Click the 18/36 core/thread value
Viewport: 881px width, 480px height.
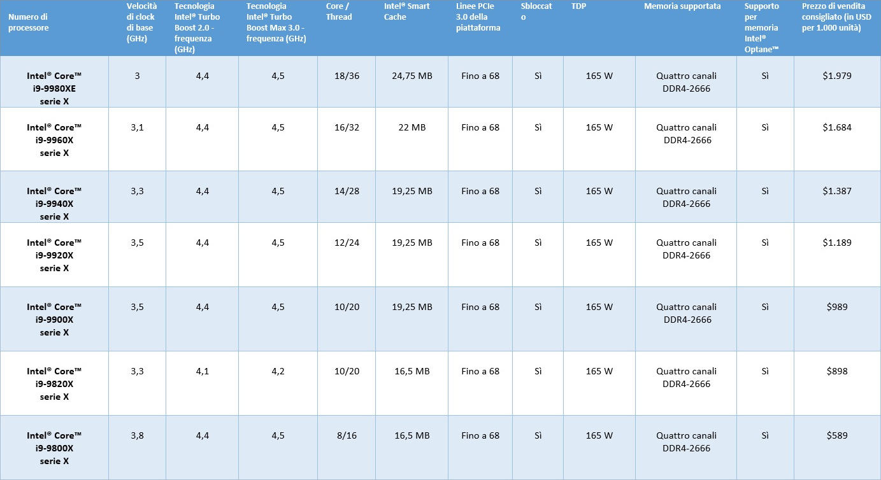click(x=347, y=76)
